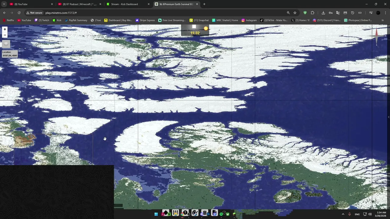Open the browser zoom magnifier icon

(x=288, y=13)
